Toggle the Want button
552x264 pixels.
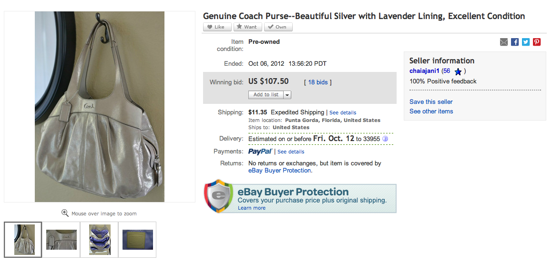(x=247, y=27)
